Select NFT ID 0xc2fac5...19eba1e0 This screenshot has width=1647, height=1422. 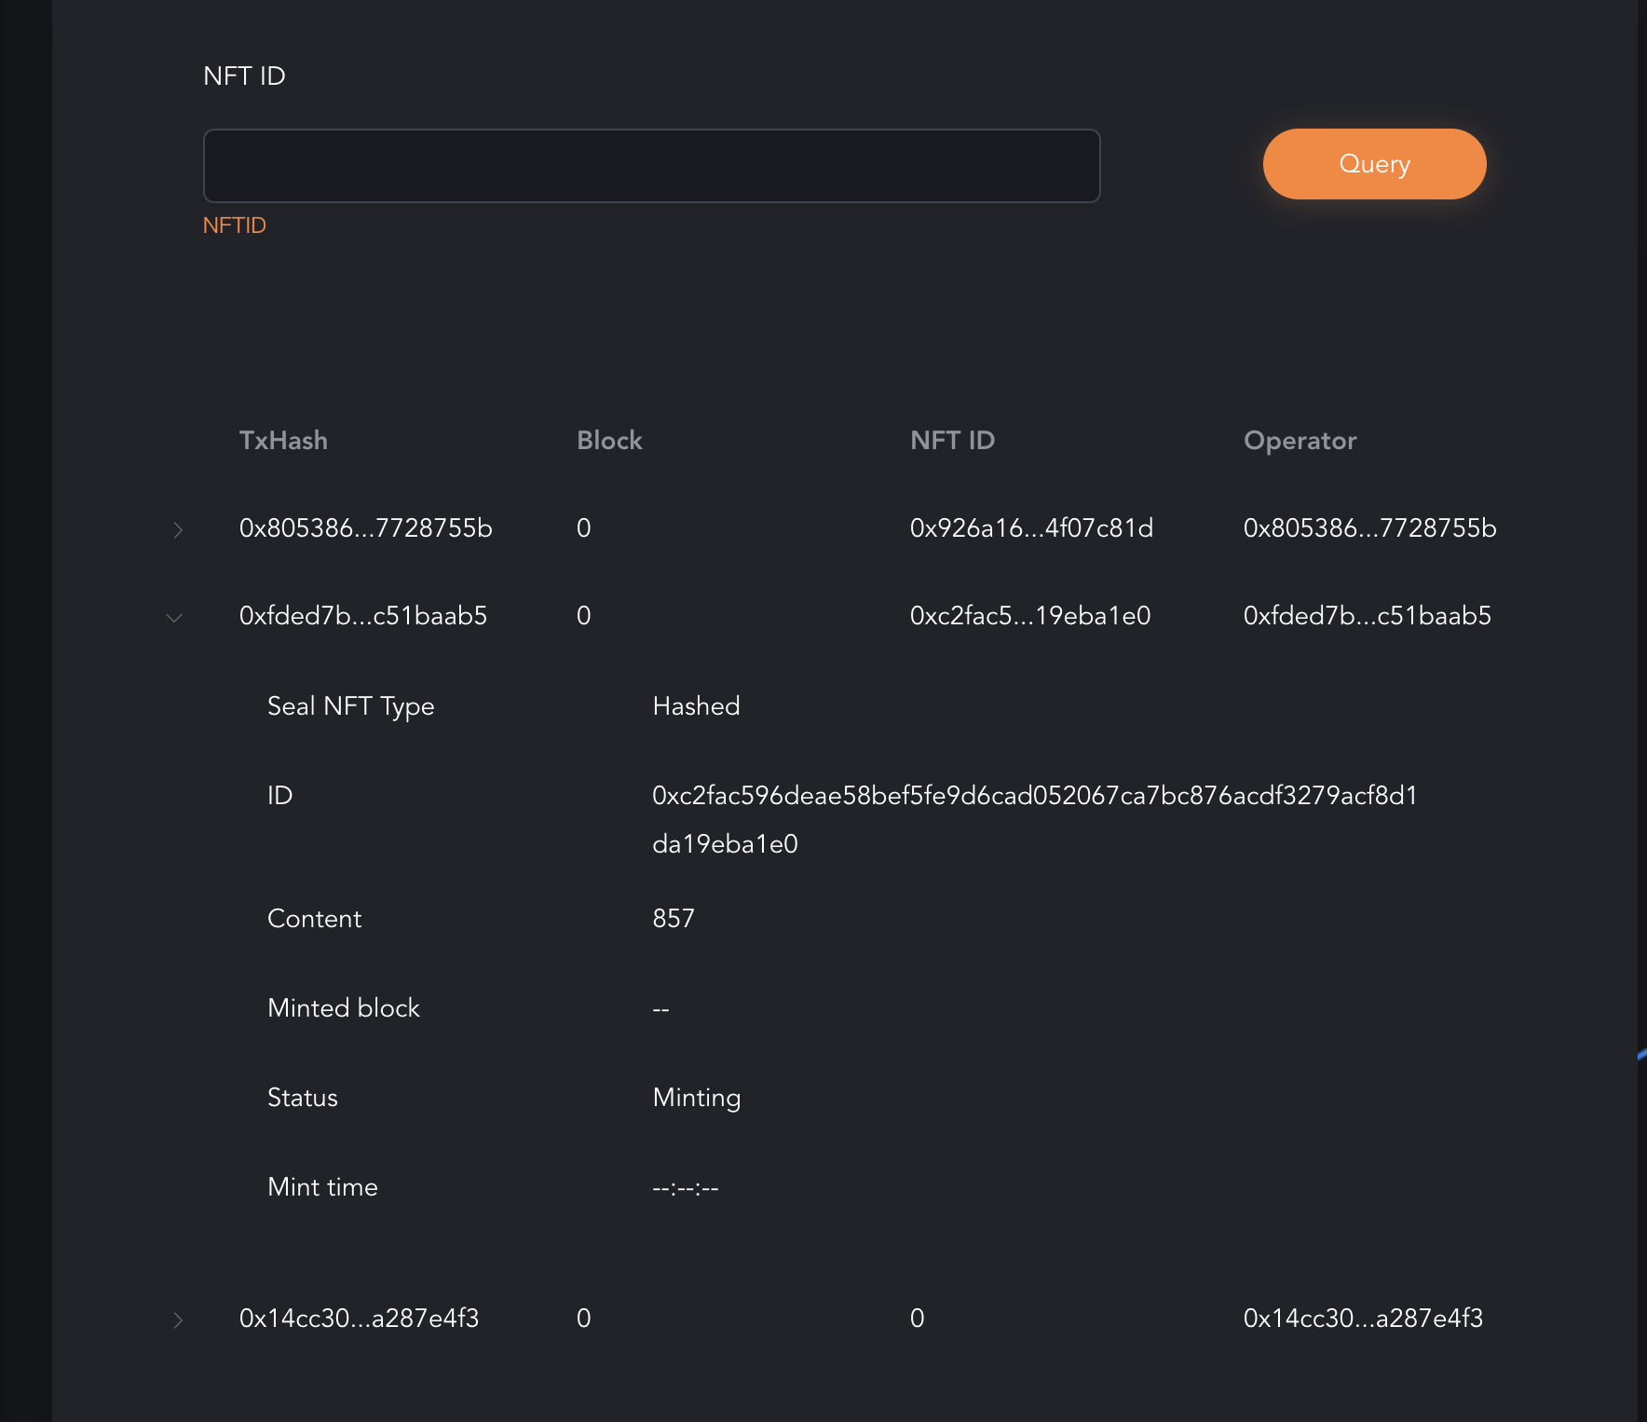pos(1030,616)
